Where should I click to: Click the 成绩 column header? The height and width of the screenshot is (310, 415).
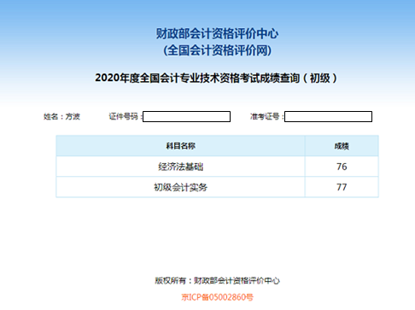[342, 146]
